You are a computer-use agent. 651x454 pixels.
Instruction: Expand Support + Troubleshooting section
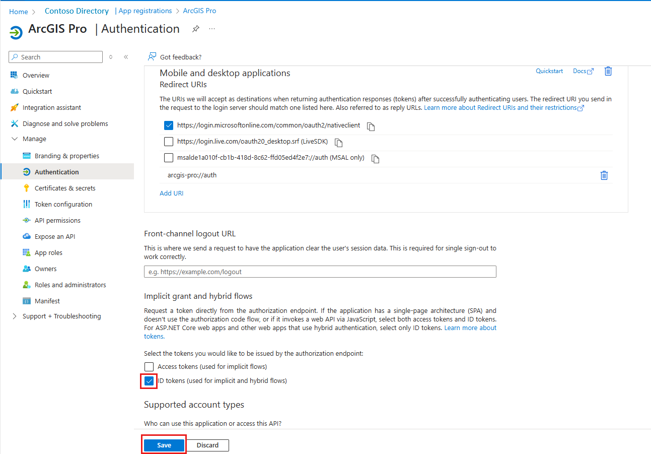pos(14,316)
